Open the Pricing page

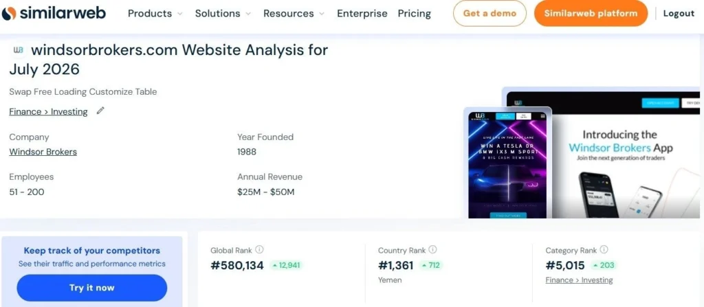tap(414, 14)
